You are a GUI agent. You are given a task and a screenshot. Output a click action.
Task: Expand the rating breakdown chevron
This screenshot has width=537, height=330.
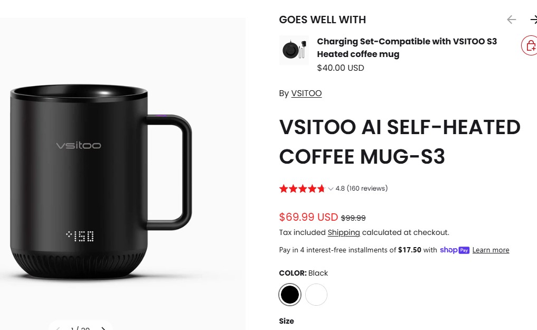(x=331, y=188)
